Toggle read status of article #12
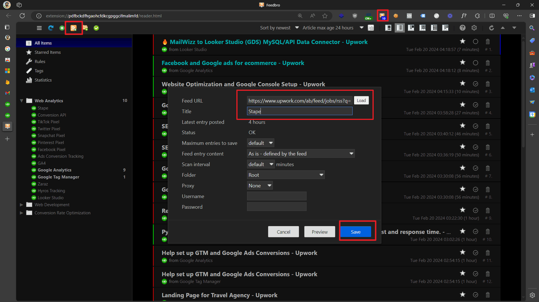539x302 pixels. (476, 274)
